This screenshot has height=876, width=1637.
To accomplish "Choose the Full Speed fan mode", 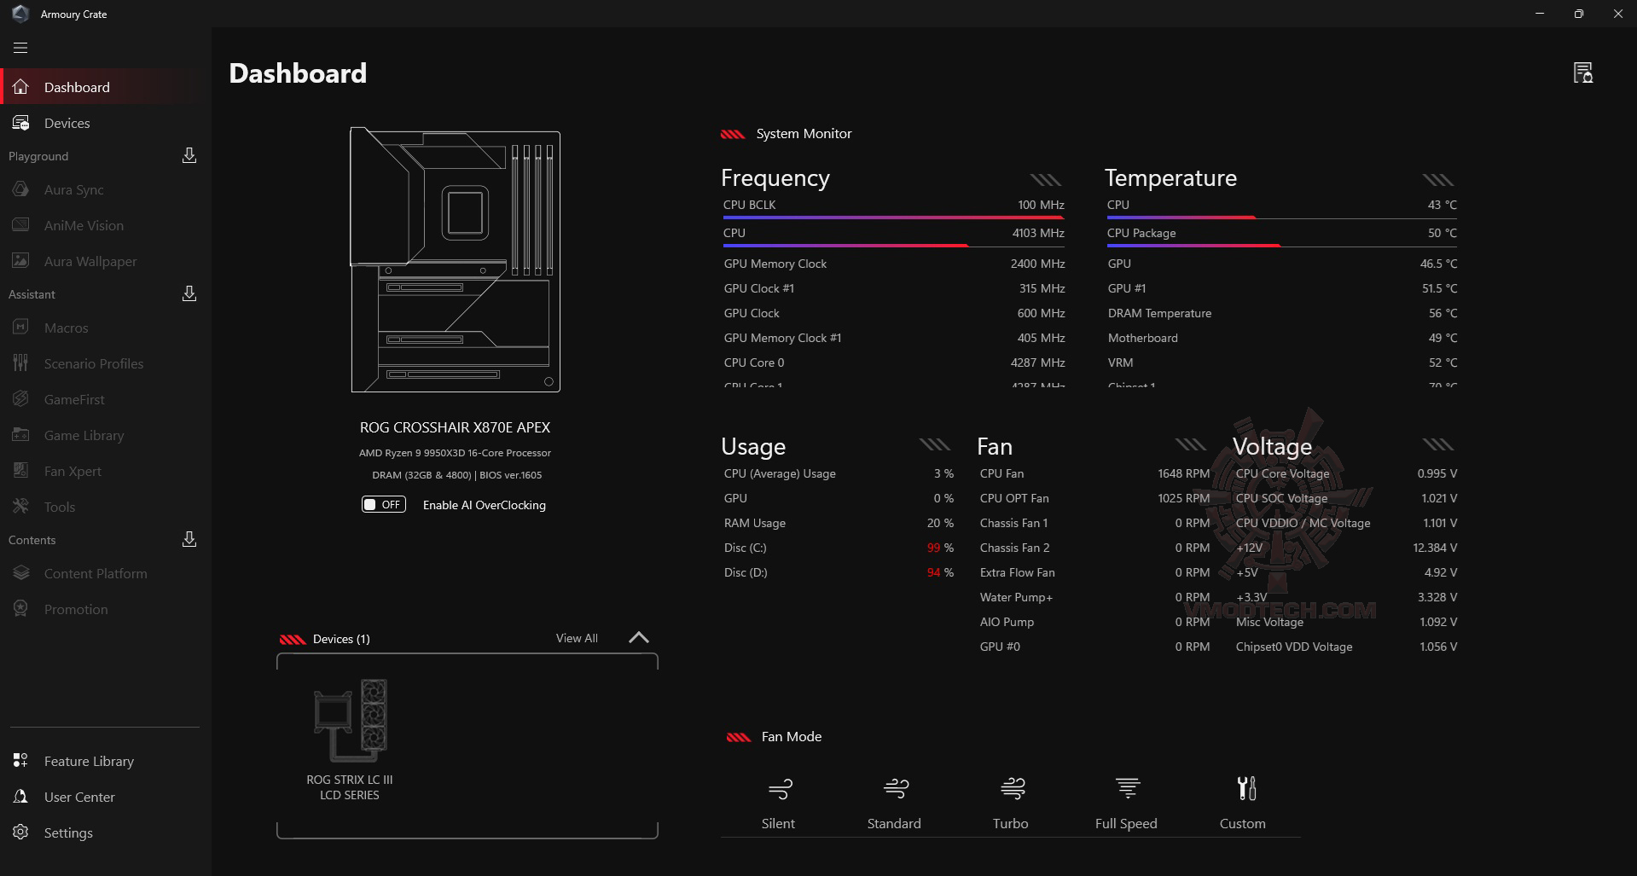I will [x=1126, y=800].
